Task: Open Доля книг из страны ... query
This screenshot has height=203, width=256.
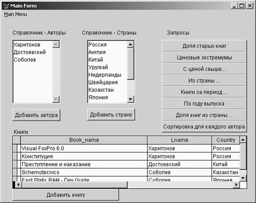Action: click(204, 115)
